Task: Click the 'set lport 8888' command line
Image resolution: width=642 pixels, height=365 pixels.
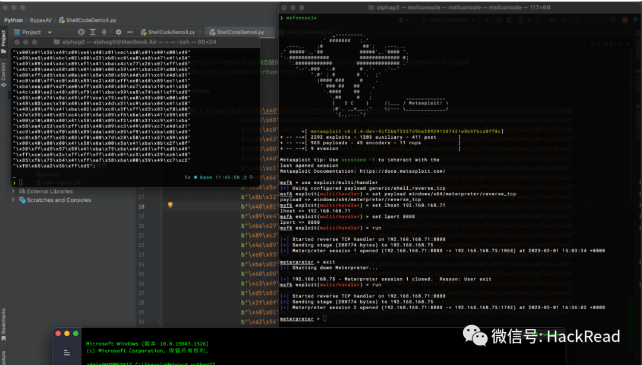Action: (347, 217)
